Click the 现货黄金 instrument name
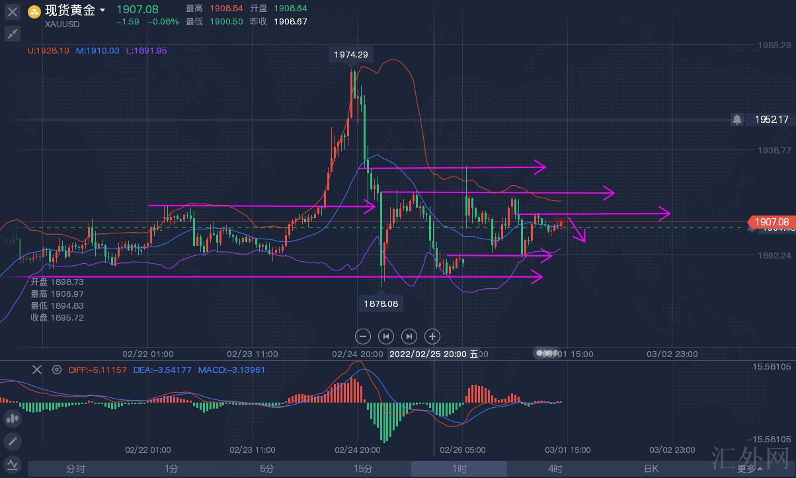The height and width of the screenshot is (478, 796). (x=70, y=11)
